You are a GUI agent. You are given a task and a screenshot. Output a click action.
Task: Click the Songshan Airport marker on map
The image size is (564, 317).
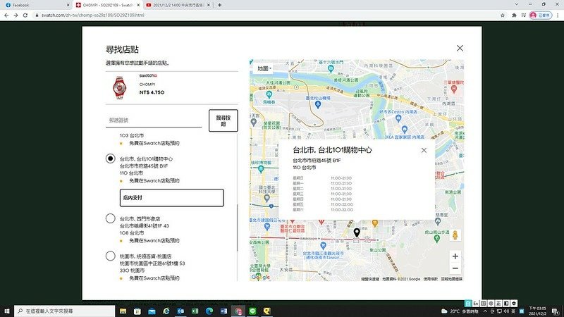coord(318,104)
